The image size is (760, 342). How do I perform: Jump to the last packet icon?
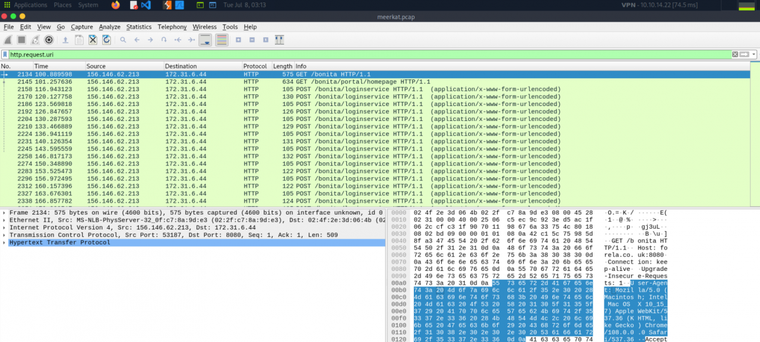[191, 40]
